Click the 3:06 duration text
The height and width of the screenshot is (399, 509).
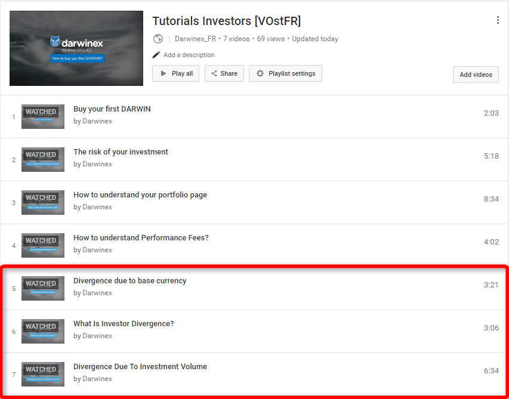491,327
